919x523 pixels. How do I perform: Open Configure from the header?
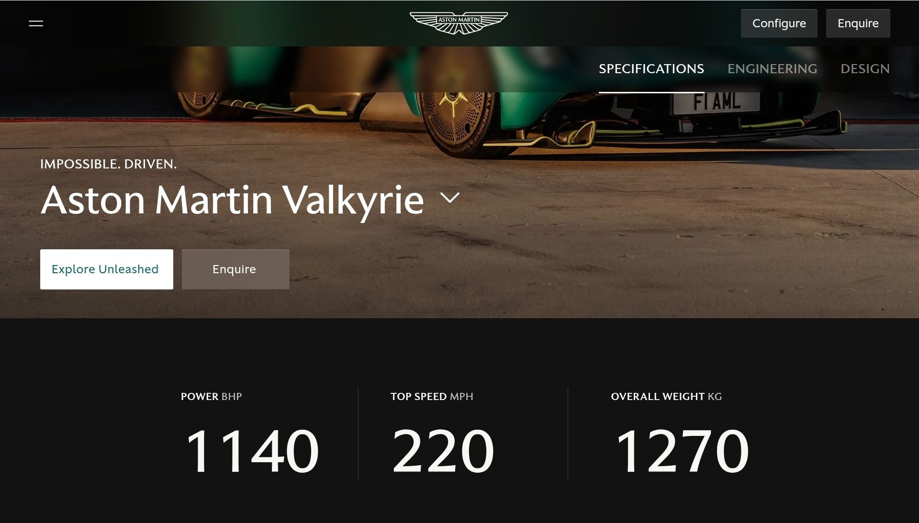point(779,23)
